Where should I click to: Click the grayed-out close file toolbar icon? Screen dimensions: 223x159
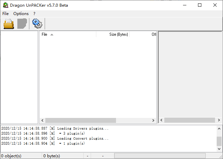click(22, 24)
